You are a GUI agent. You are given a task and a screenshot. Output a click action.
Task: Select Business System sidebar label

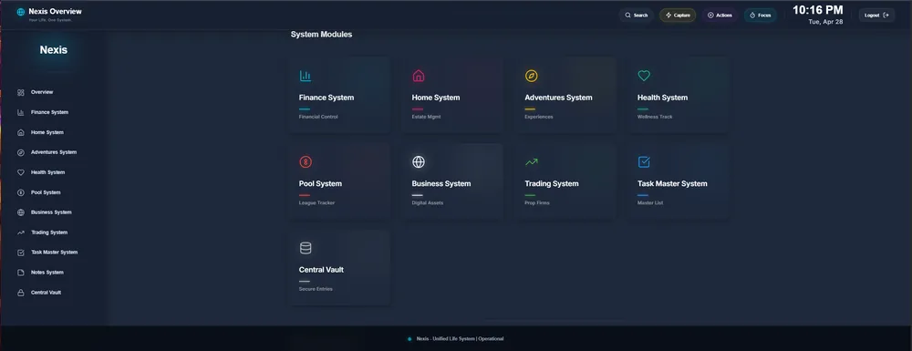tap(51, 212)
